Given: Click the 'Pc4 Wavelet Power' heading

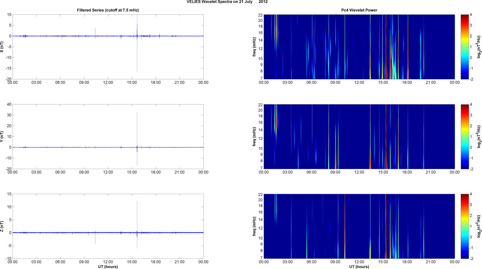Looking at the screenshot, I should [x=359, y=10].
